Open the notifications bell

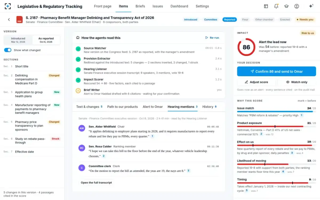point(276,6)
